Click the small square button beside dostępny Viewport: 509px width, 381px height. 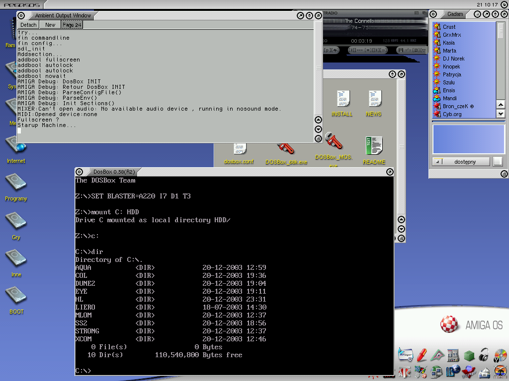[498, 162]
